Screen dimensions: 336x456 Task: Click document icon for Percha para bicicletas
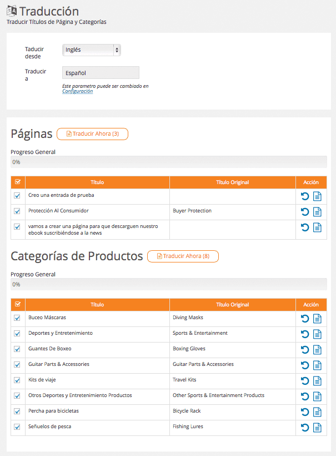click(x=317, y=412)
